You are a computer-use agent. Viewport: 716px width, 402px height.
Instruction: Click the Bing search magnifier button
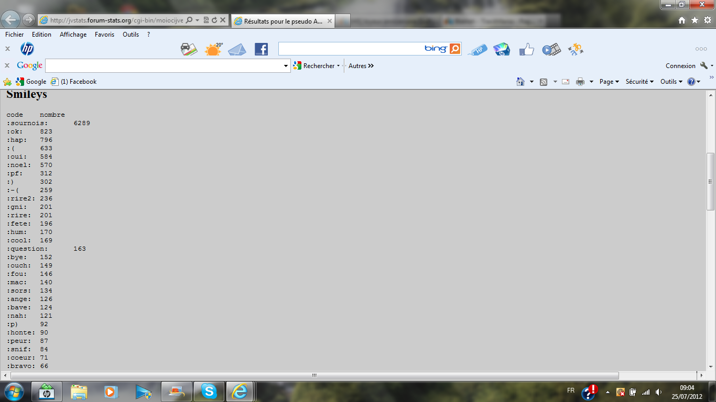click(x=455, y=49)
